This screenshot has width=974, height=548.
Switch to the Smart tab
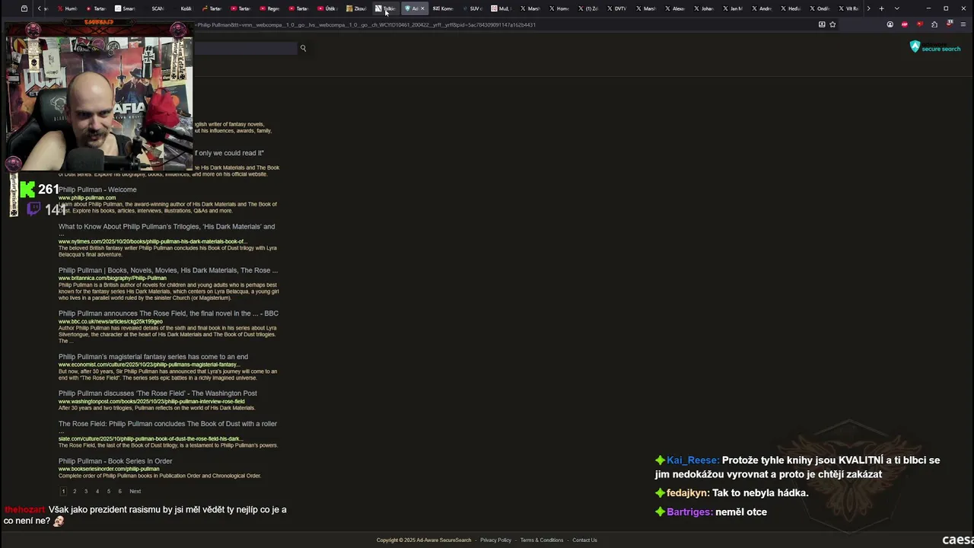125,8
